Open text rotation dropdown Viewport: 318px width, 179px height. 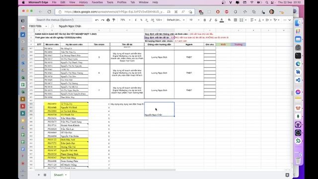276,20
